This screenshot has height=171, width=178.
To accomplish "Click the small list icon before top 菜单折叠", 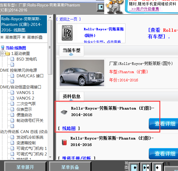I will [x=24, y=37].
